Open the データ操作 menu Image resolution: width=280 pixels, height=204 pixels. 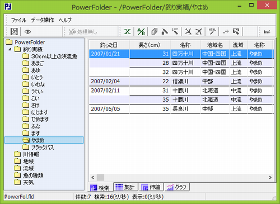point(43,20)
